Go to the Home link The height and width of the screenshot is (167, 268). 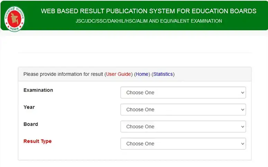(142, 74)
